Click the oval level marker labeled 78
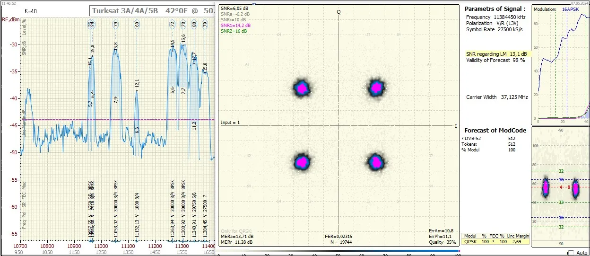This screenshot has height=256, width=590. tap(183, 24)
